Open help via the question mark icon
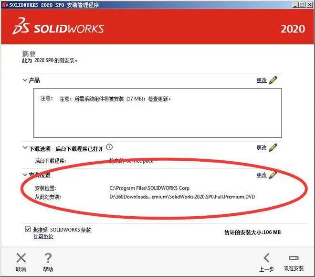This screenshot has width=315, height=277. point(48,258)
